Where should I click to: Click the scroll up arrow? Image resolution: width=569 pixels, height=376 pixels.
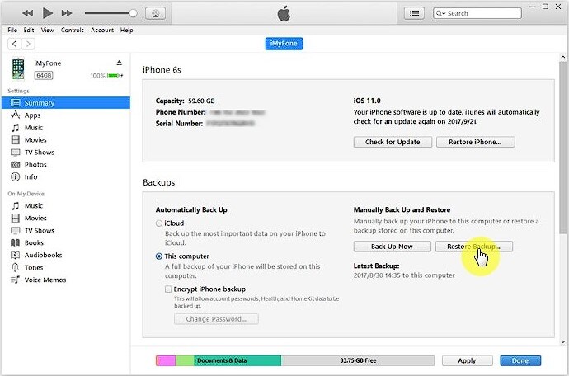563,57
